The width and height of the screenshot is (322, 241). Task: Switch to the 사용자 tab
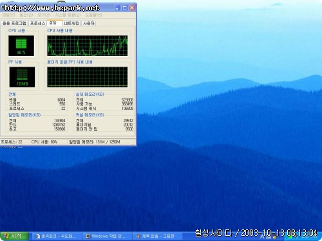point(89,23)
